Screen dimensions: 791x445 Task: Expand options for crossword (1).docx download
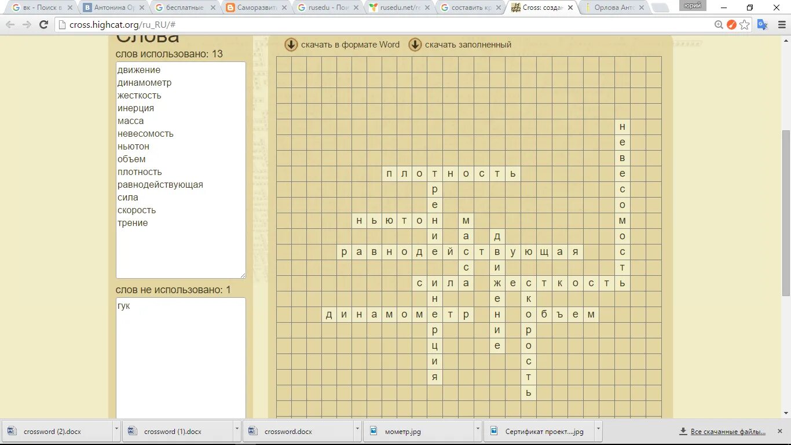(x=237, y=431)
